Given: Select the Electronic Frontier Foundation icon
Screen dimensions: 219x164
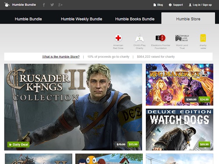Looking at the screenshot, I should tap(160, 38).
